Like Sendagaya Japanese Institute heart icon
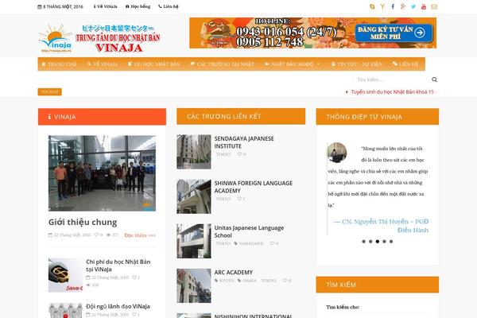Viewport: 477px width, 318px height. pyautogui.click(x=239, y=154)
